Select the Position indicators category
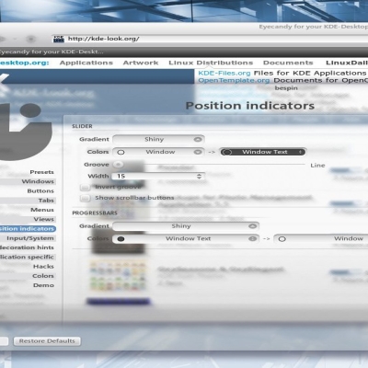 [28, 229]
